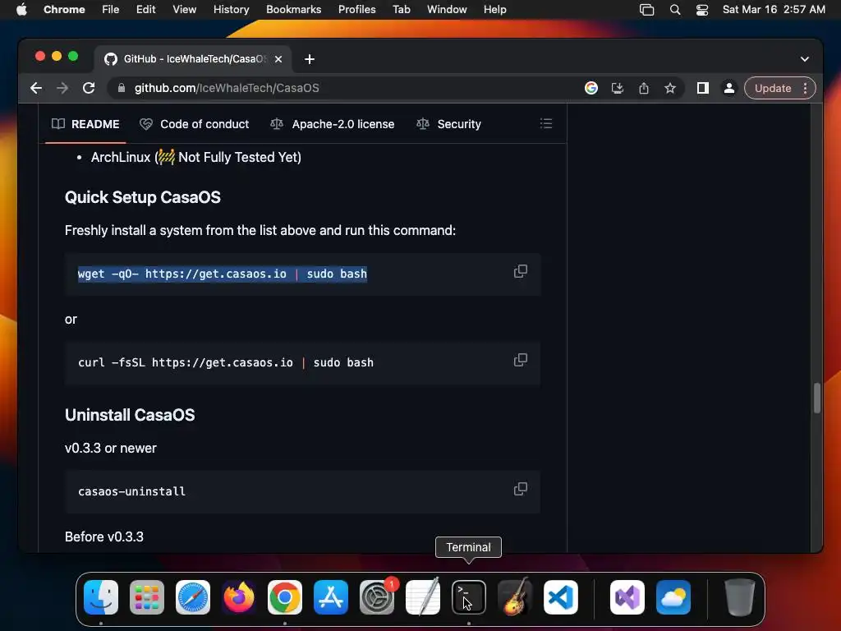Viewport: 841px width, 631px height.
Task: Open Spotlight search in menu bar
Action: coord(675,10)
